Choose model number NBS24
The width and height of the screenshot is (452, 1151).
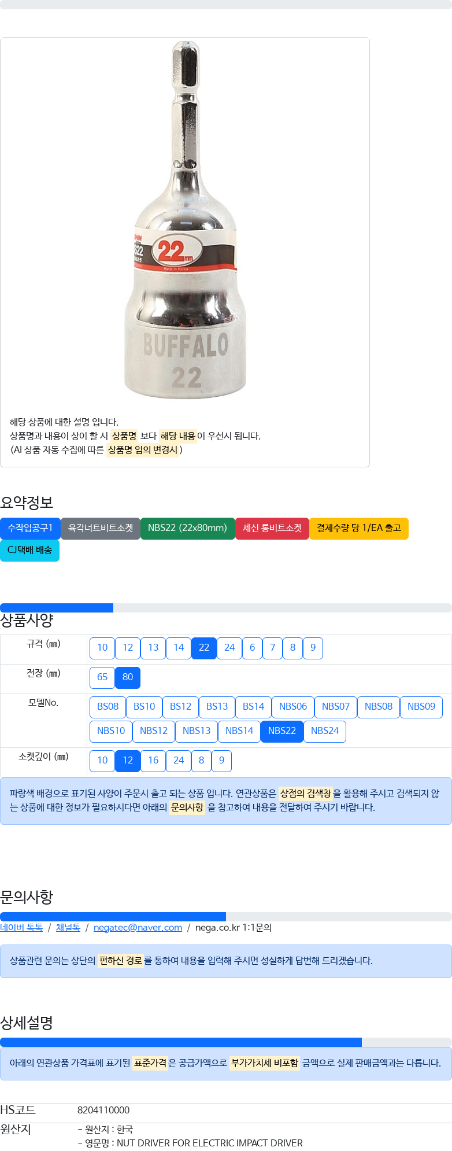pos(325,732)
